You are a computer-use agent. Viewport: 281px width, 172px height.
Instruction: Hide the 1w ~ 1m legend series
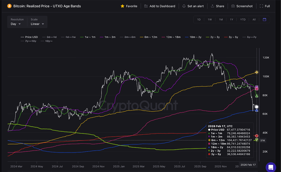(89, 37)
